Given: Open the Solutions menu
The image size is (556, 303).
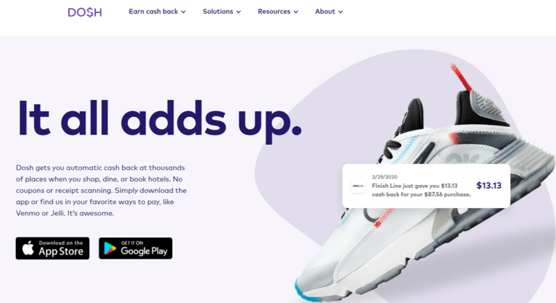Looking at the screenshot, I should (x=222, y=12).
